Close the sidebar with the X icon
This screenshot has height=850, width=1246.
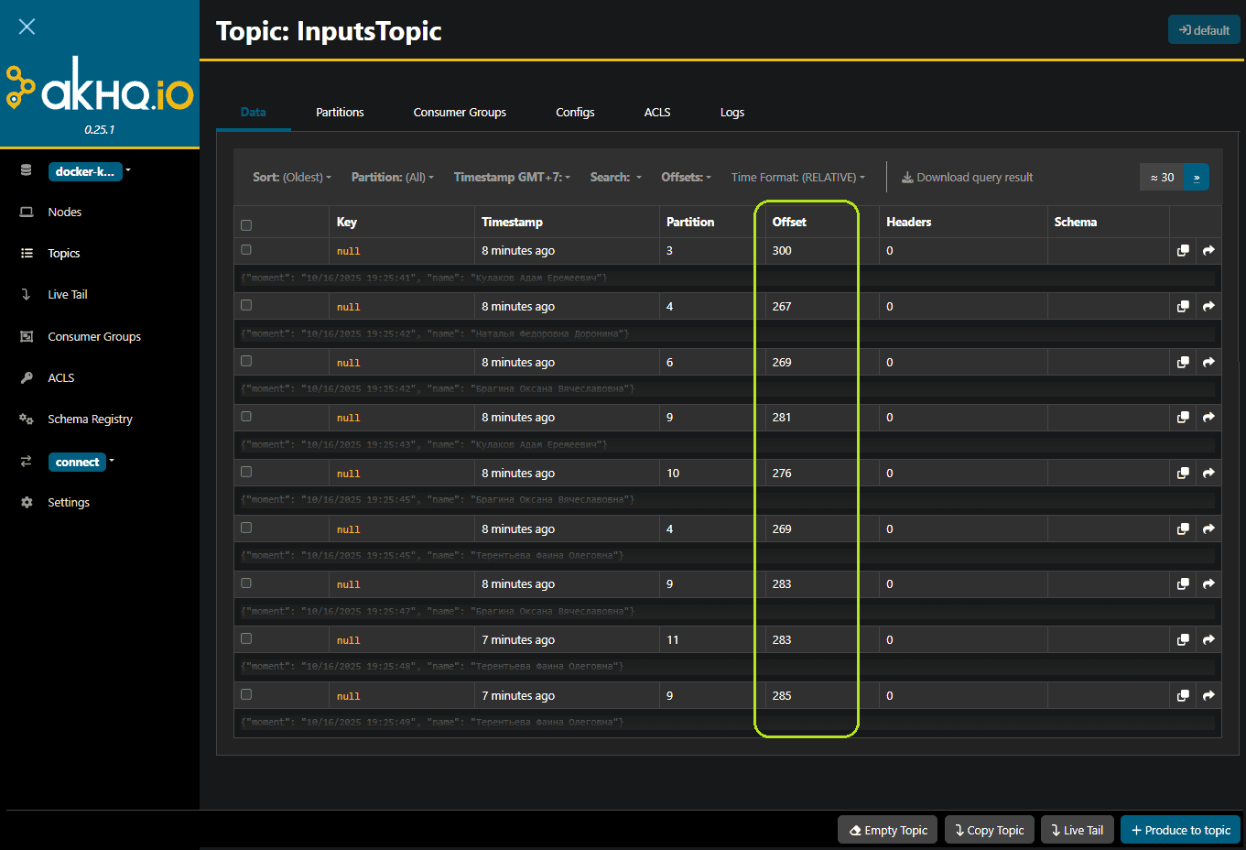point(27,27)
